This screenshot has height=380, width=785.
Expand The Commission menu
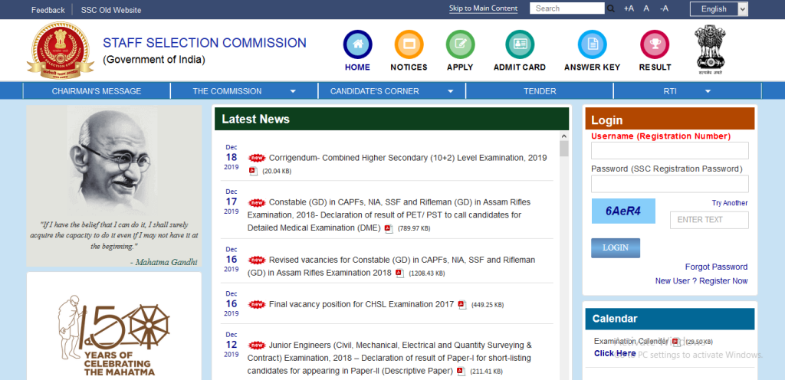[244, 91]
